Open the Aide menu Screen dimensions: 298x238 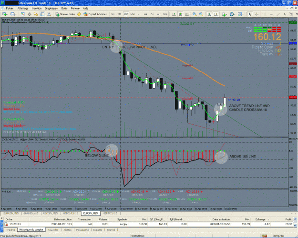click(x=85, y=9)
